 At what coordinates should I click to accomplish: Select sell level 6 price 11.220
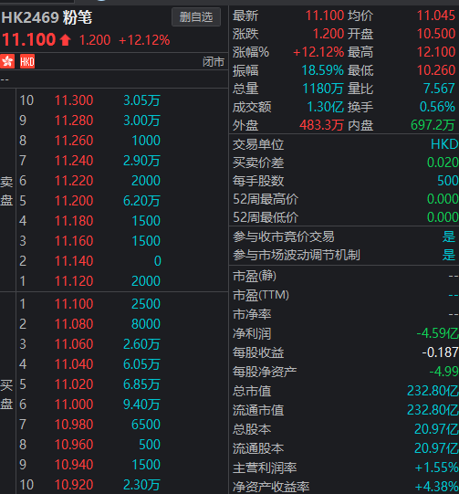74,181
